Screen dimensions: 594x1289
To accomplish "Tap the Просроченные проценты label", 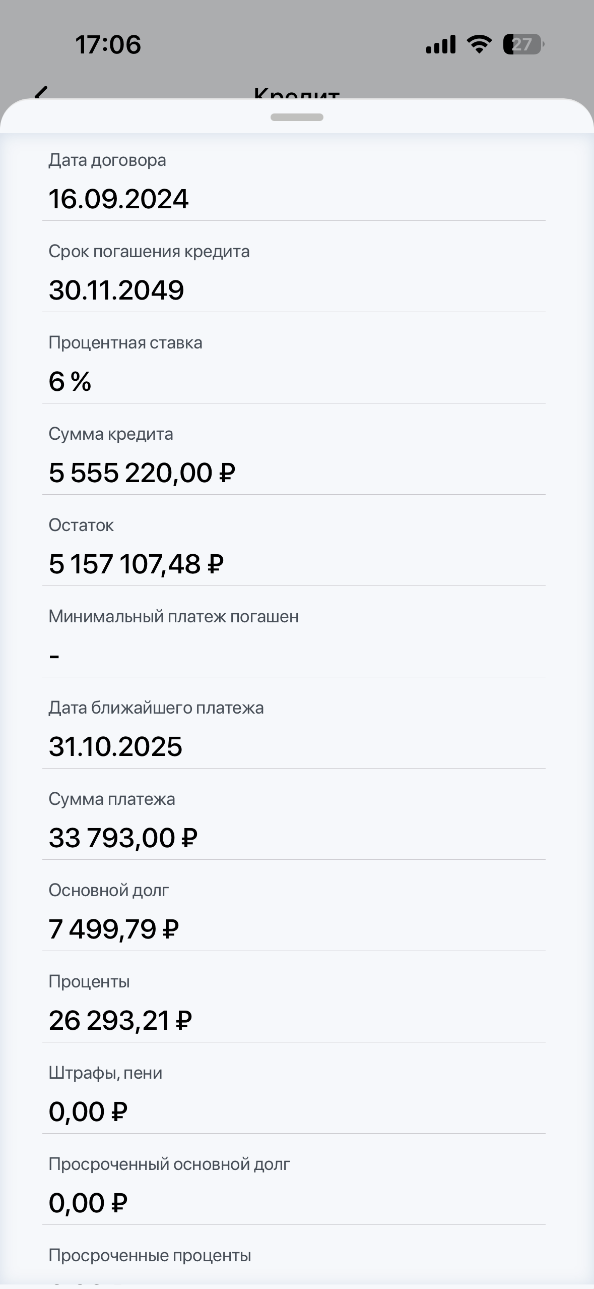I will pyautogui.click(x=150, y=1255).
